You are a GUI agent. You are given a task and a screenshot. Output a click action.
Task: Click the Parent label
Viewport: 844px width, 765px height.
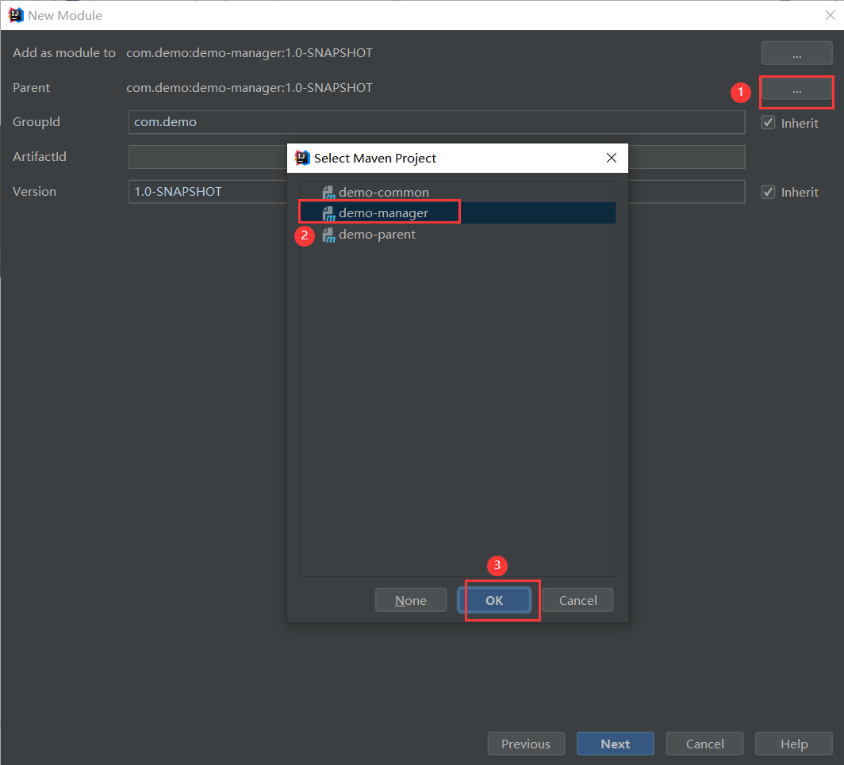point(31,88)
